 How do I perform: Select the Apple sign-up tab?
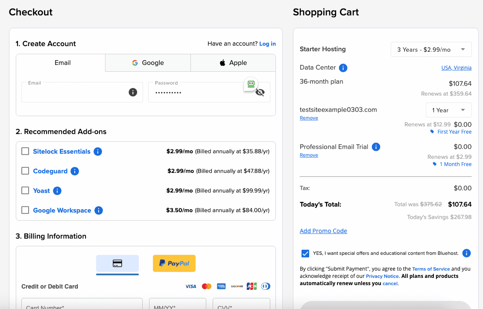click(233, 63)
